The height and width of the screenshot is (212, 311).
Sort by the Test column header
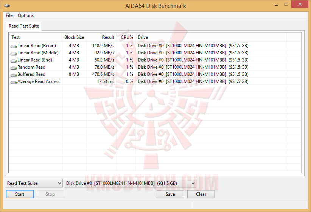click(x=35, y=37)
